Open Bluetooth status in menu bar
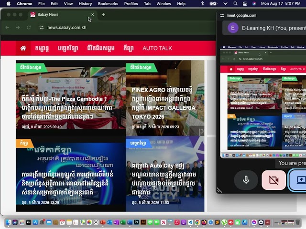The width and height of the screenshot is (306, 229). click(202, 3)
